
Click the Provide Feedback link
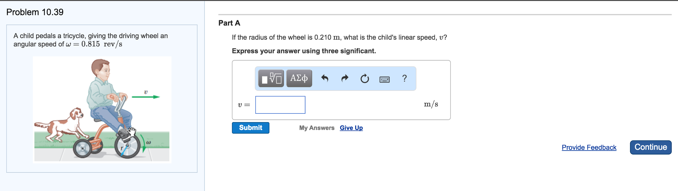click(x=589, y=148)
